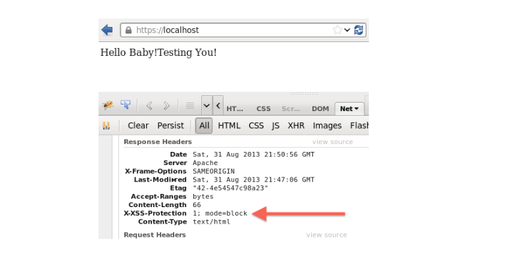The image size is (513, 263).
Task: Go back in Firebug panel history
Action: tap(149, 106)
